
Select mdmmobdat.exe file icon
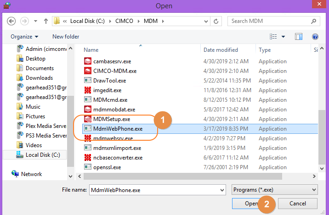point(88,109)
